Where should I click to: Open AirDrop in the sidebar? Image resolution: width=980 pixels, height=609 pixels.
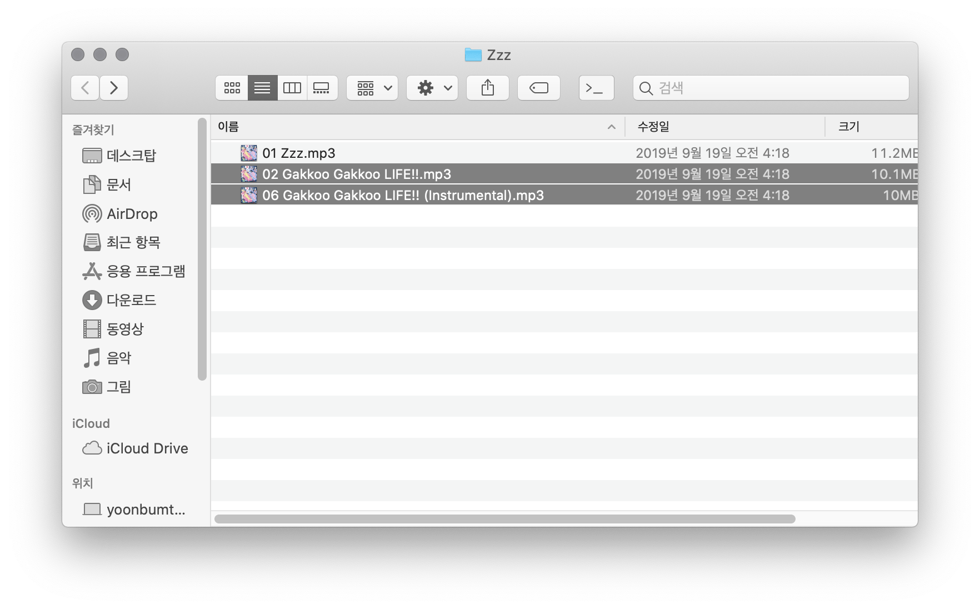(x=132, y=214)
